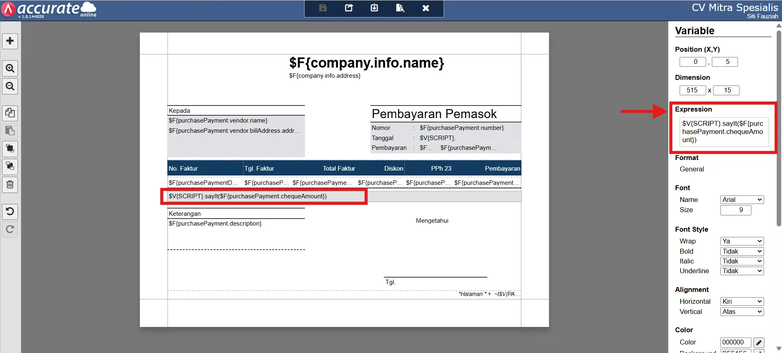Open the Bold dropdown set to Tidak
This screenshot has height=353, width=782.
click(742, 251)
